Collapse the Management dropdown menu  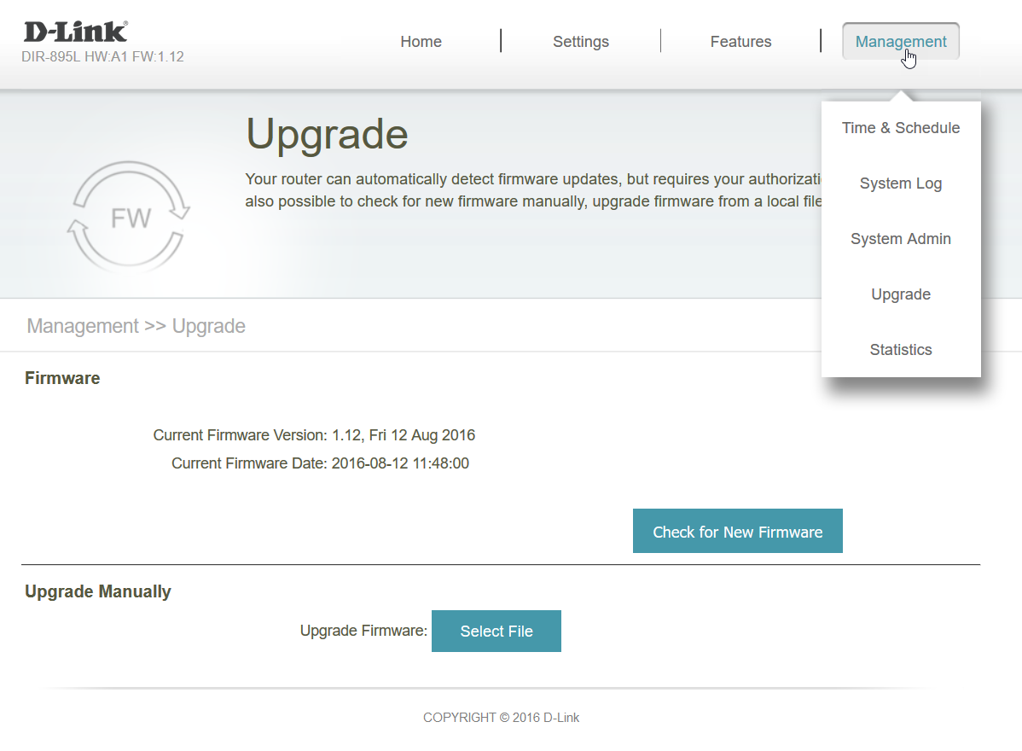(x=900, y=42)
